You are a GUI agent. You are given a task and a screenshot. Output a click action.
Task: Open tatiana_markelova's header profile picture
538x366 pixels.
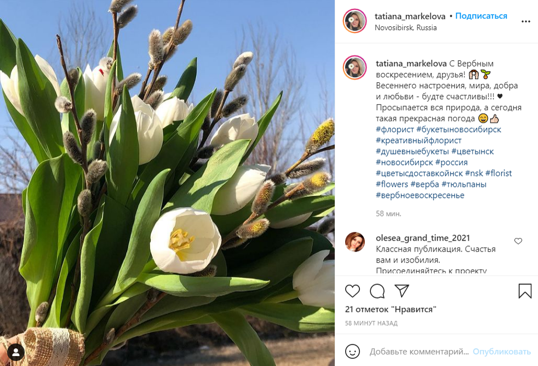[x=355, y=21]
